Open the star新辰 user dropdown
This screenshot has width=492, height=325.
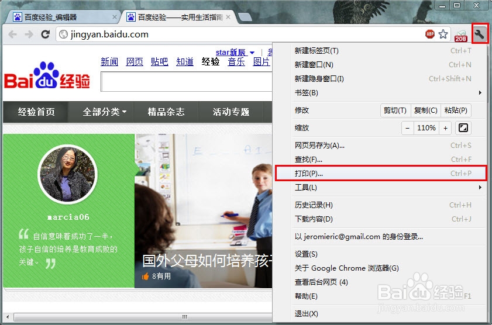coord(235,53)
